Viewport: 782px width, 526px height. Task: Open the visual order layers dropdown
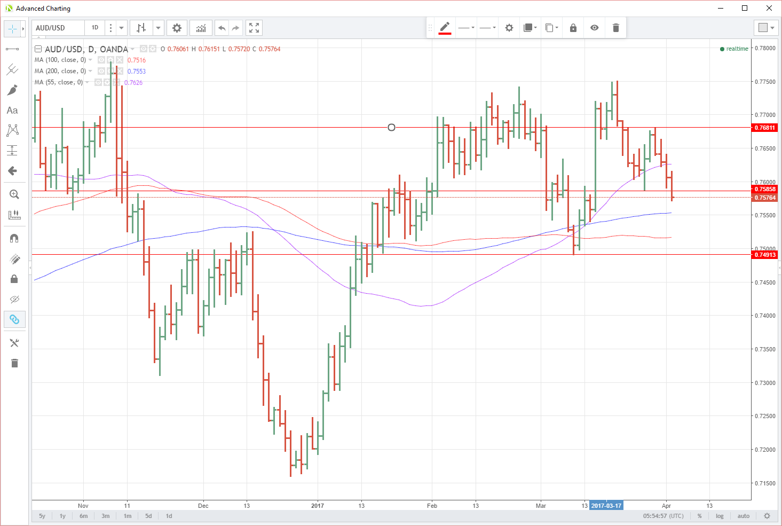[530, 28]
